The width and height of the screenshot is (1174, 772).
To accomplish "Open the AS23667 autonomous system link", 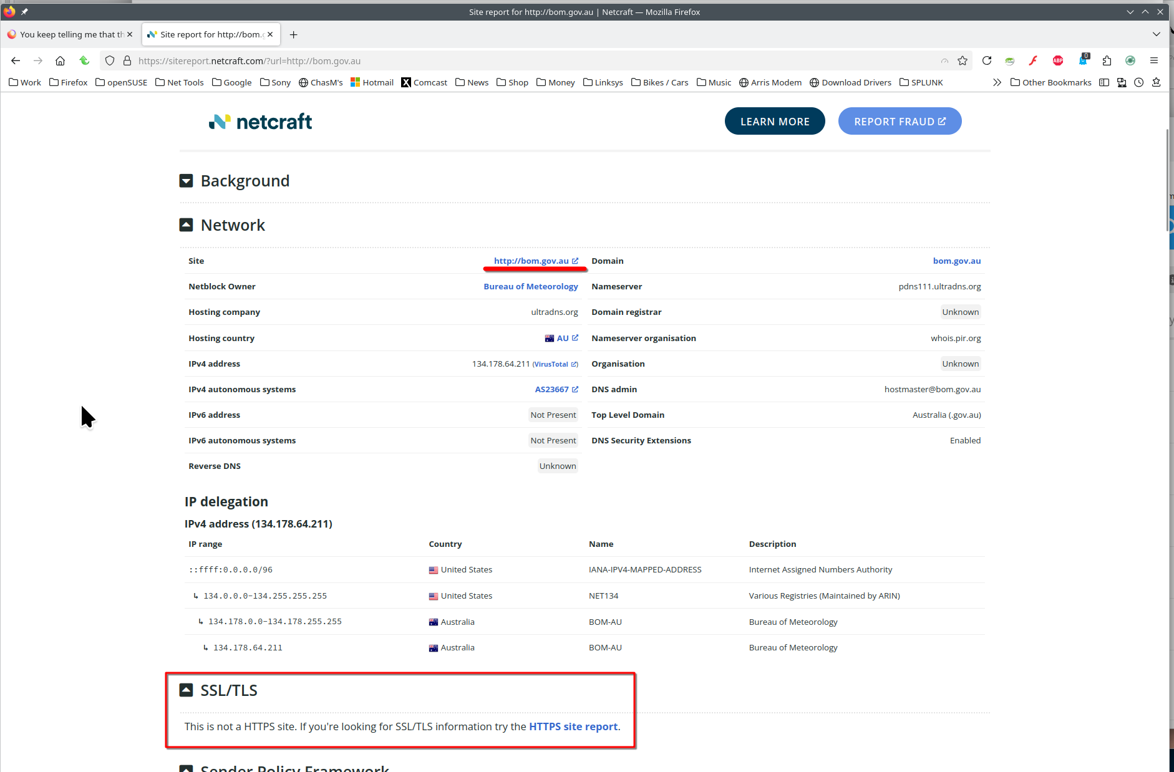I will pyautogui.click(x=556, y=389).
